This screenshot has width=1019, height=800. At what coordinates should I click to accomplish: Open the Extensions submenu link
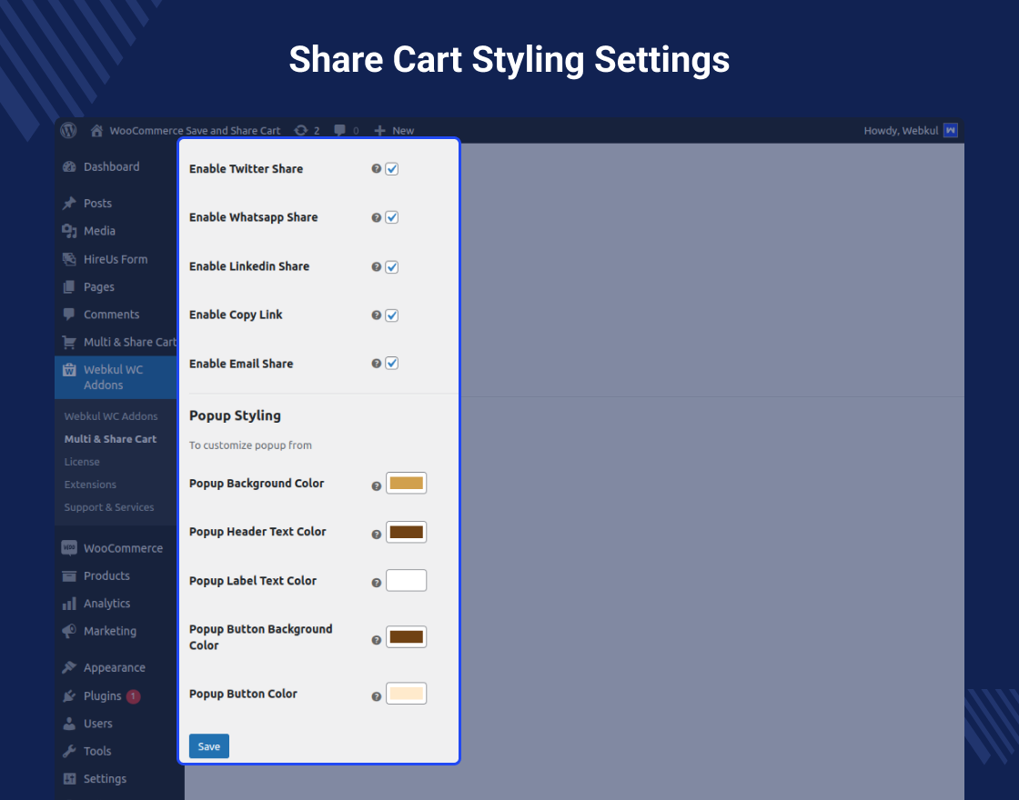point(90,485)
